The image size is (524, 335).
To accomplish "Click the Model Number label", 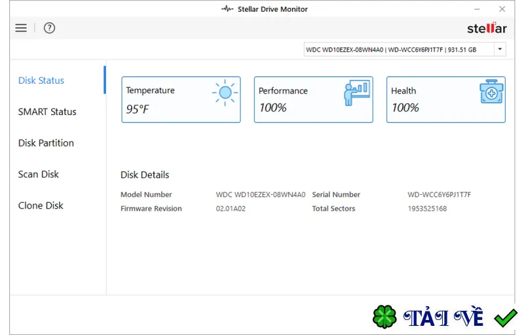I will coord(146,194).
